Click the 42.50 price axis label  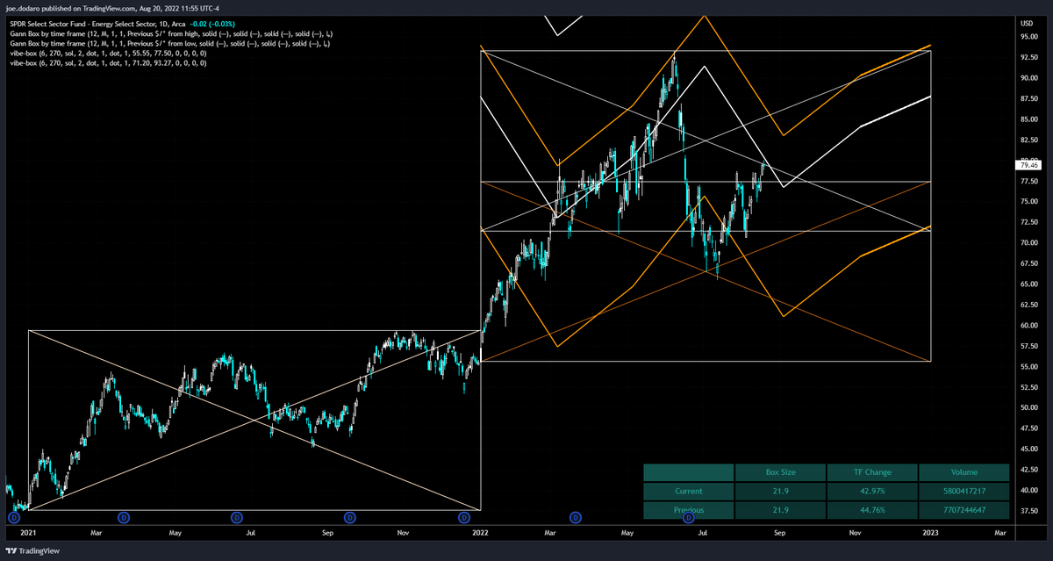(1028, 470)
